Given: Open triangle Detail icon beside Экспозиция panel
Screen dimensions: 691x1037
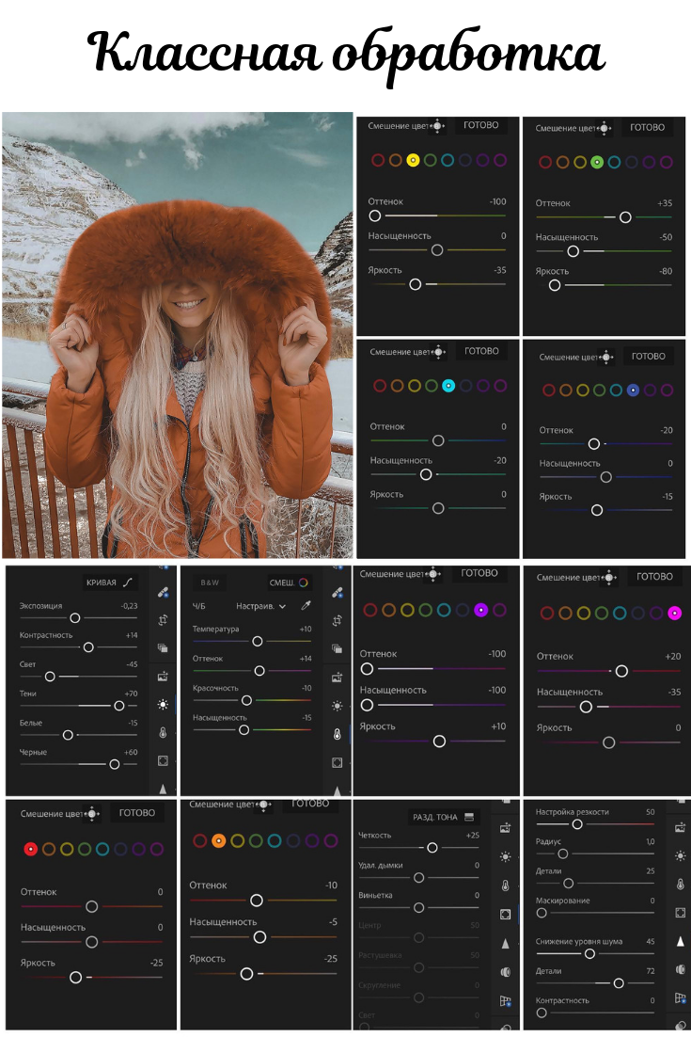Looking at the screenshot, I should [x=163, y=788].
